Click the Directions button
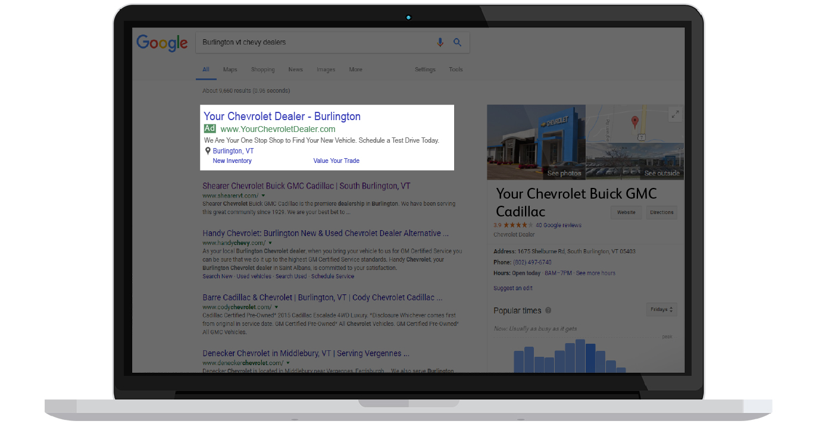Viewport: 813px width, 424px height. [661, 212]
